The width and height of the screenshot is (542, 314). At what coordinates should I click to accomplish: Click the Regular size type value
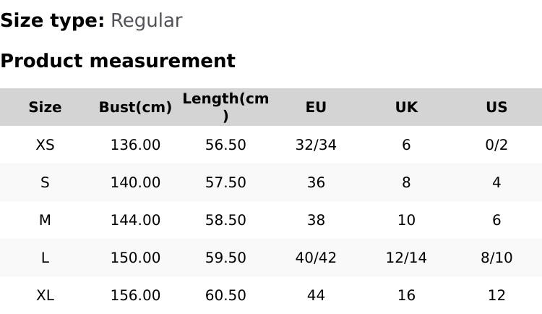click(x=146, y=20)
